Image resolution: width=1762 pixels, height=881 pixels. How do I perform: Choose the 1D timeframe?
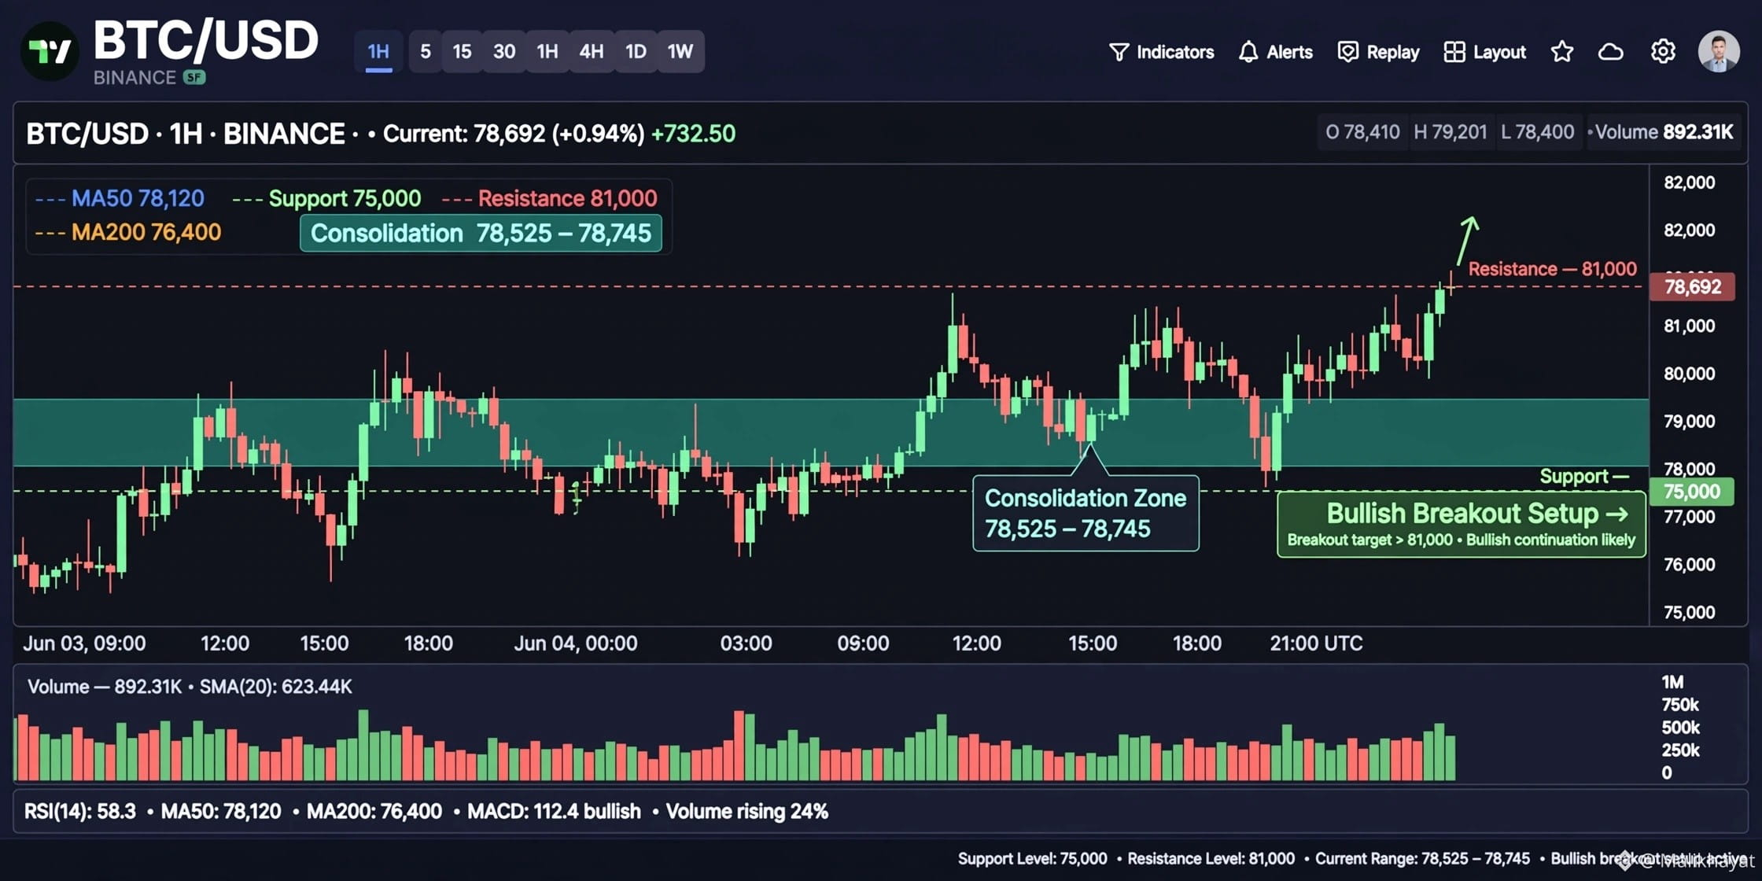coord(636,52)
